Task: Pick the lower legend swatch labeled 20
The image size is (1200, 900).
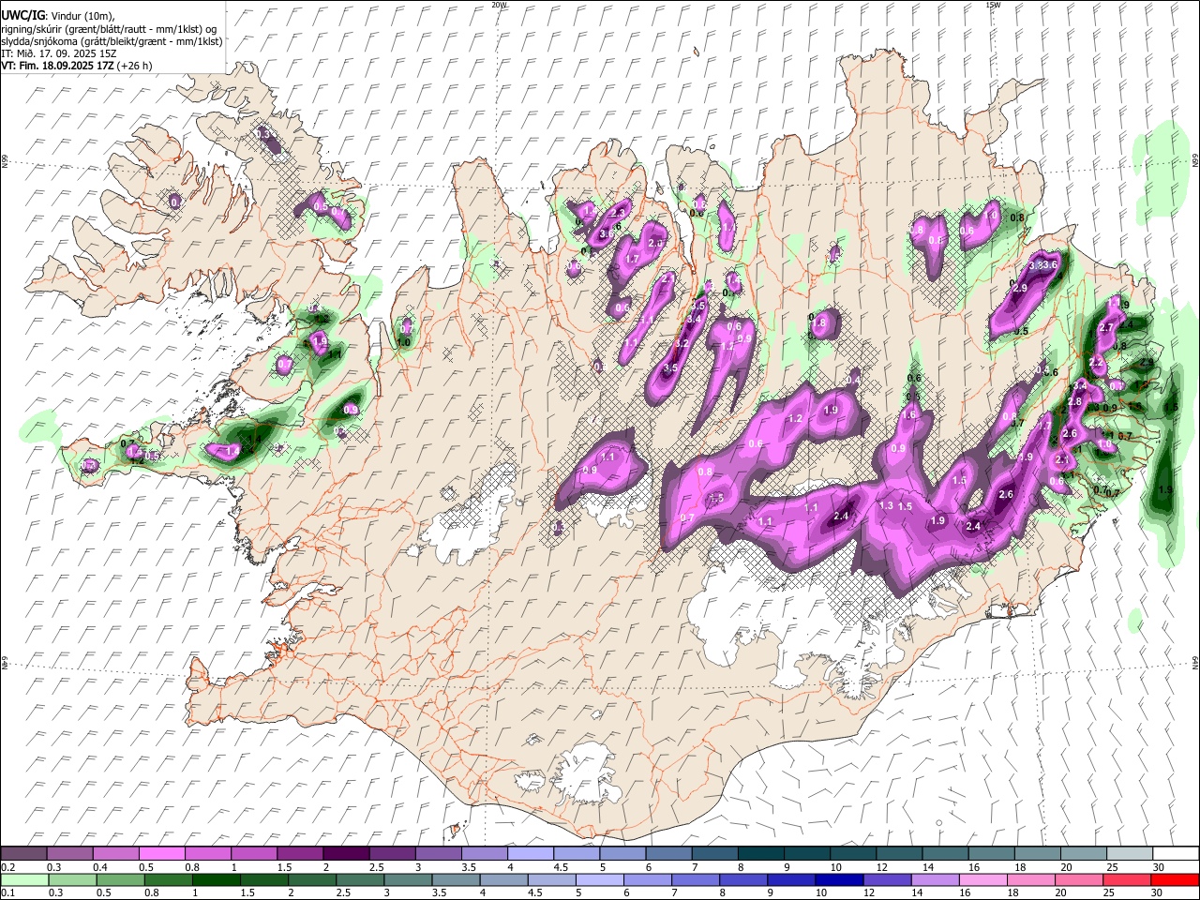Action: [x=1079, y=879]
